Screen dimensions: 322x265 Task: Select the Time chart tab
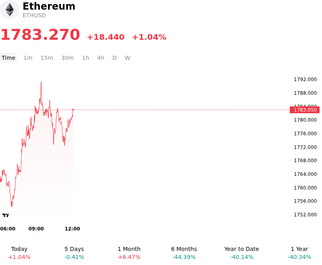8,58
